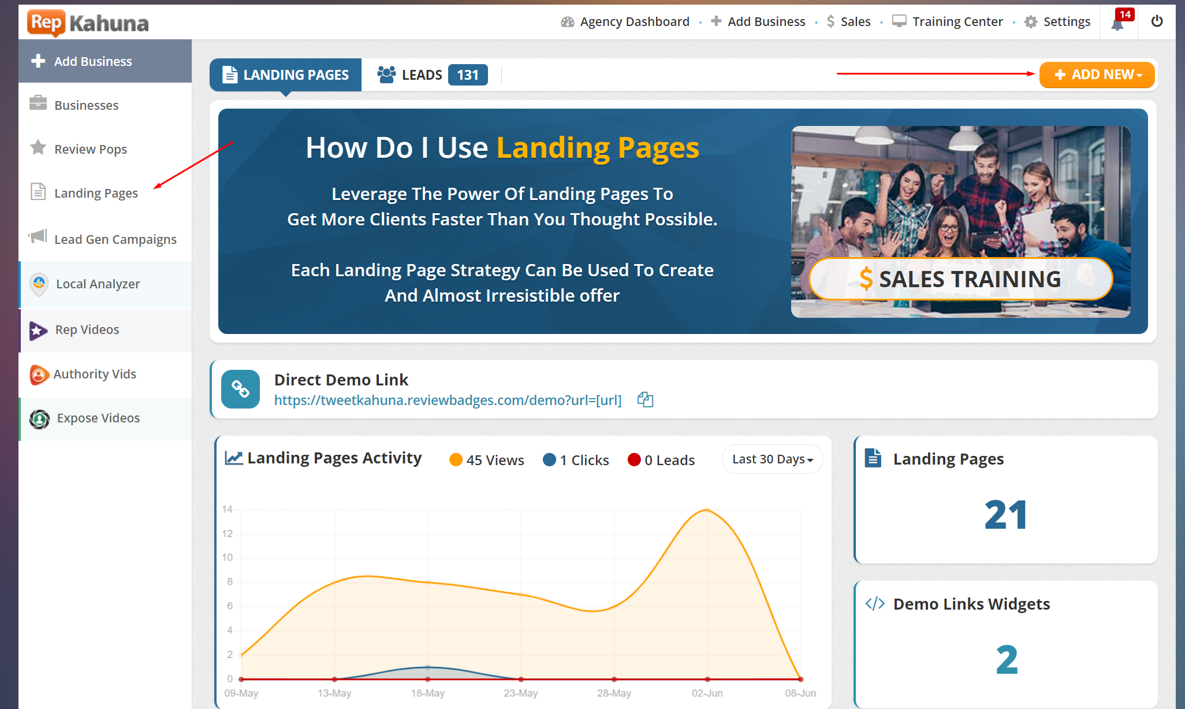Click the Review Pops star item
This screenshot has height=709, width=1185.
click(90, 149)
